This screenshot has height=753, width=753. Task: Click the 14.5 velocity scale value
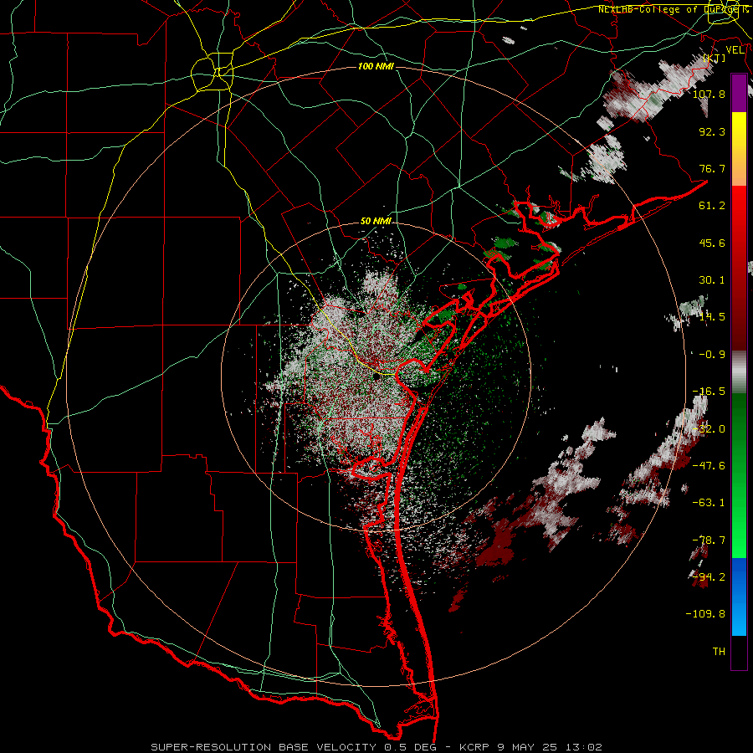712,317
